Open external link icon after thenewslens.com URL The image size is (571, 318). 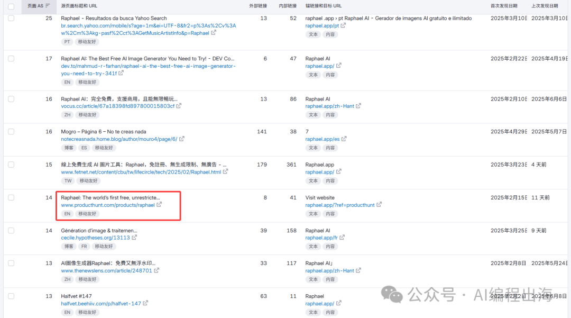point(156,270)
